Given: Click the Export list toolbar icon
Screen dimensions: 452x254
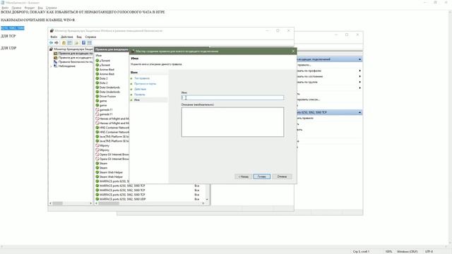Looking at the screenshot, I should point(77,42).
